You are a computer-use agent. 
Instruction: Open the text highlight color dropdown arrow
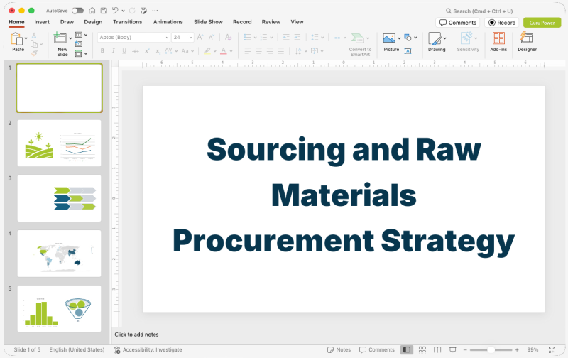215,51
